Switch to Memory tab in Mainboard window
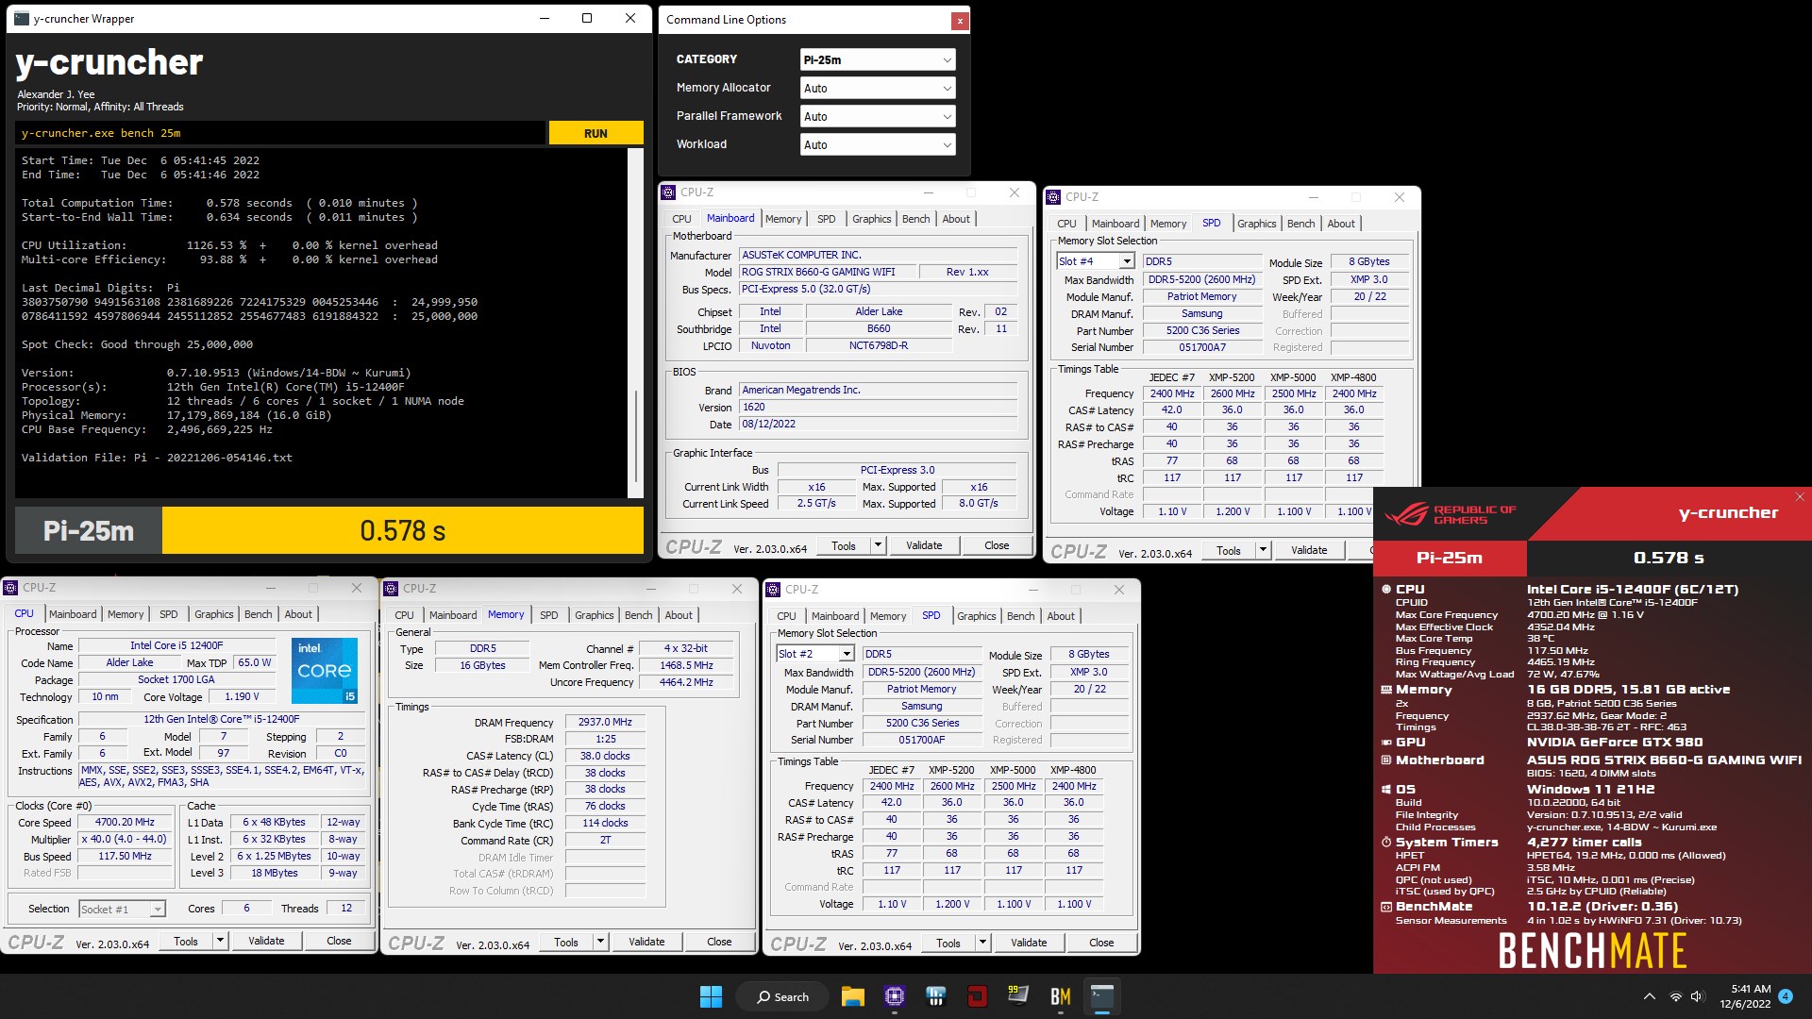This screenshot has width=1812, height=1019. pyautogui.click(x=783, y=219)
